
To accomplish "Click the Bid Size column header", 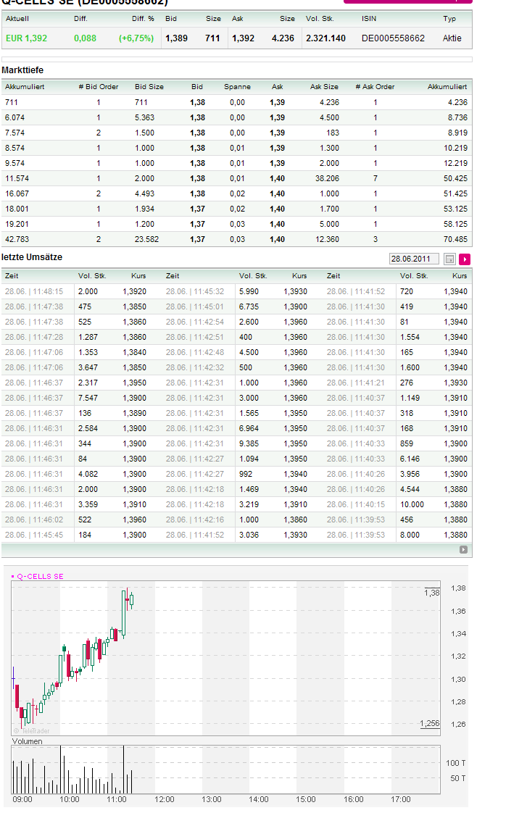I will 149,87.
